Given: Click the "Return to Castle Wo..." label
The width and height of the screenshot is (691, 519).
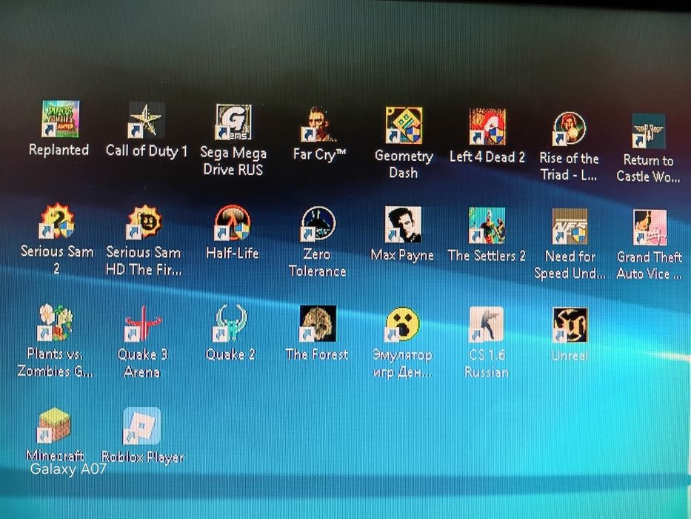Looking at the screenshot, I should (648, 168).
